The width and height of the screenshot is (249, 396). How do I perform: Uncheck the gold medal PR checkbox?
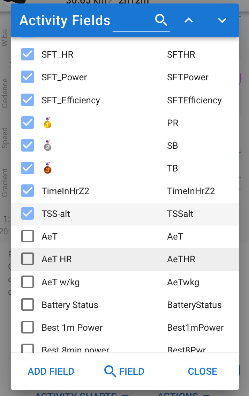click(28, 123)
